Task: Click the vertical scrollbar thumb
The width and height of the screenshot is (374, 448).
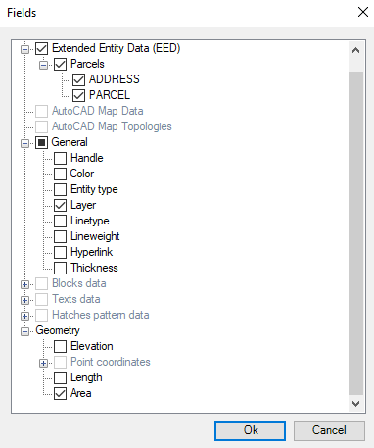Action: (x=355, y=233)
